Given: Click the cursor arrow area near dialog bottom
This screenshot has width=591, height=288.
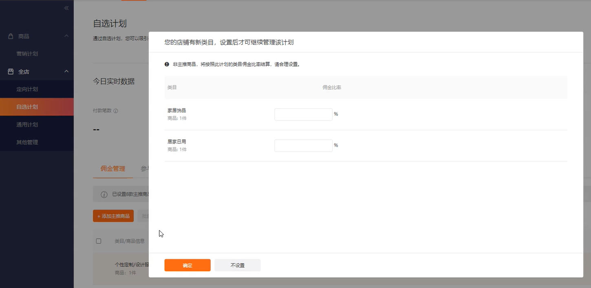Looking at the screenshot, I should pyautogui.click(x=160, y=233).
